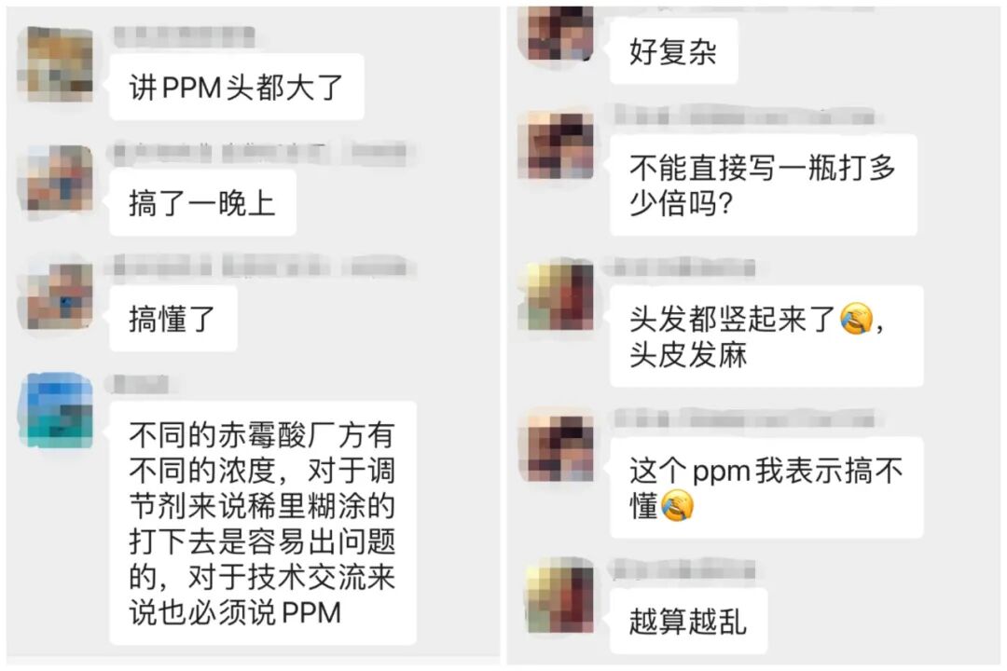
Task: Select the '好复杂' chat bubble
Action: pyautogui.click(x=673, y=51)
